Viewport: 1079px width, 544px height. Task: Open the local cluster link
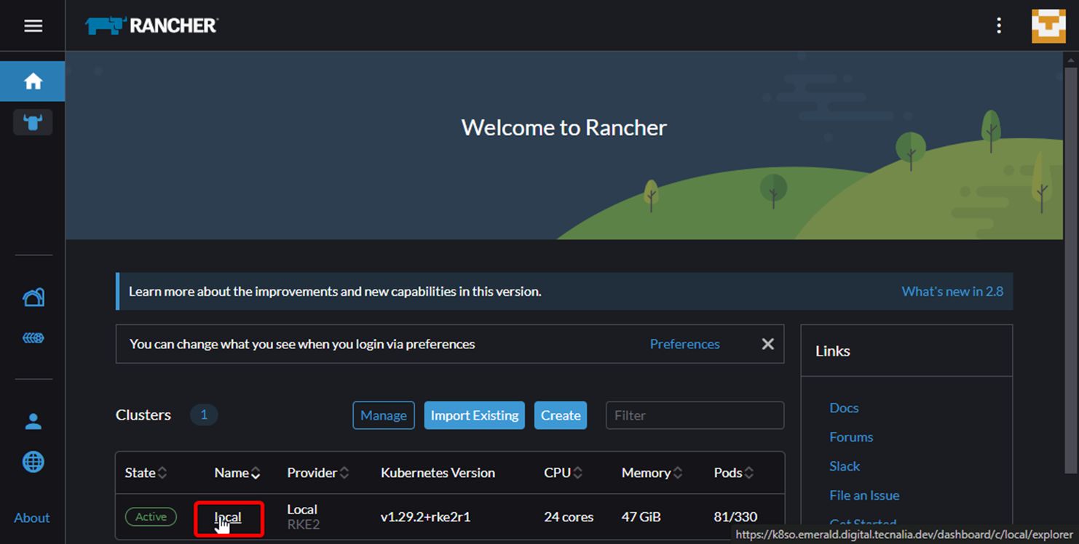pyautogui.click(x=228, y=518)
